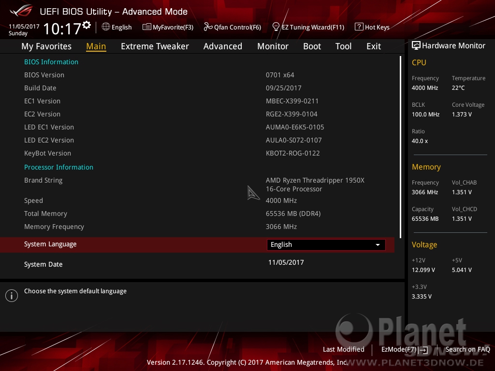
Task: Click the 10:17 clock display
Action: click(62, 29)
